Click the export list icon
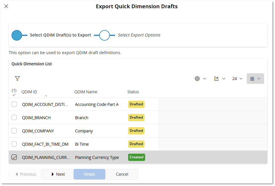The image size is (275, 186). click(216, 79)
